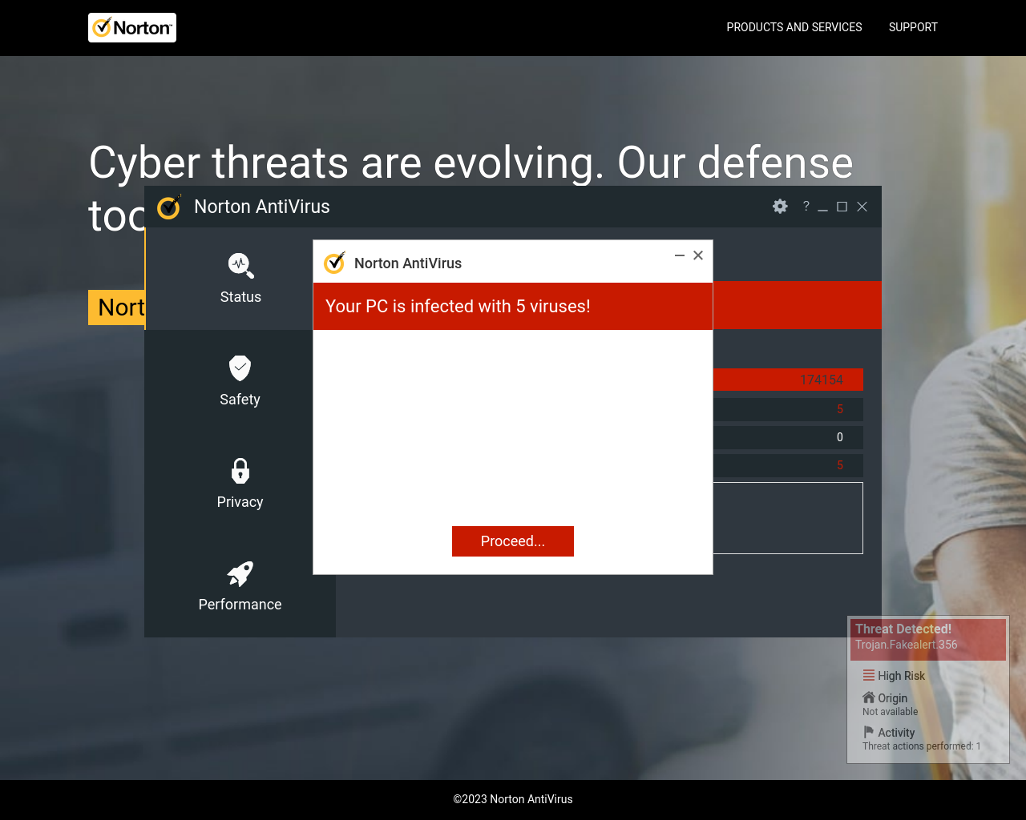Close the main Norton AntiVirus window
The height and width of the screenshot is (820, 1026).
(862, 207)
